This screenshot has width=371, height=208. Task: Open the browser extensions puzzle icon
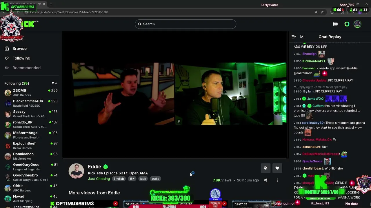coord(332,12)
